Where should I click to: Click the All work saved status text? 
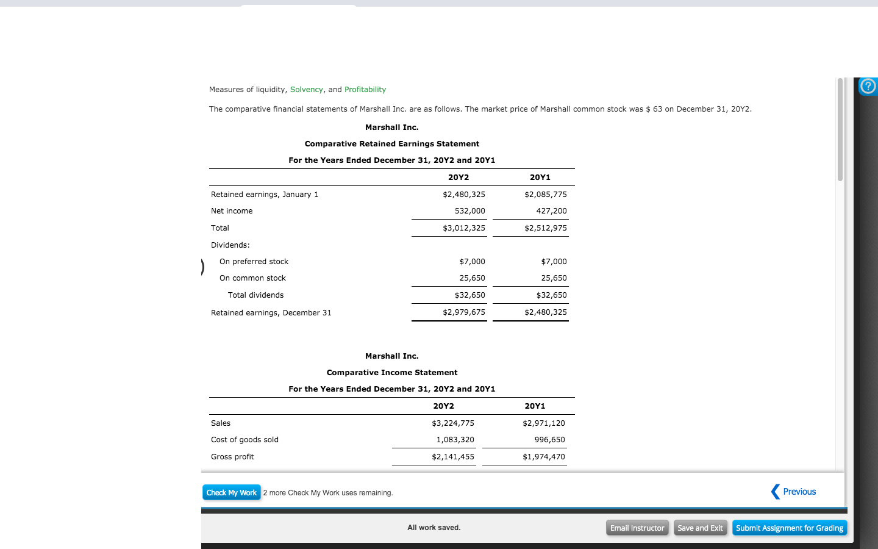click(434, 527)
